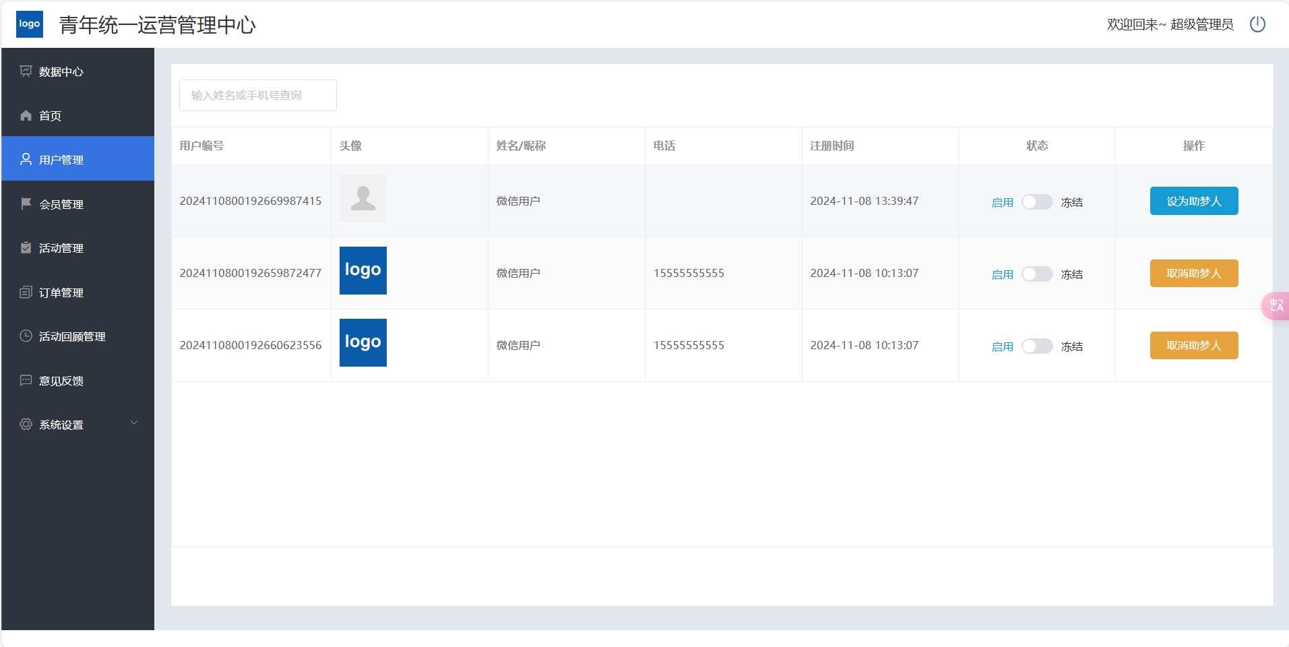Click the home icon in sidebar

tap(26, 115)
